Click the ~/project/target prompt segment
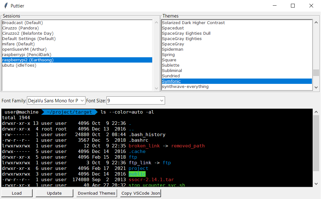The image size is (321, 199). pyautogui.click(x=69, y=112)
